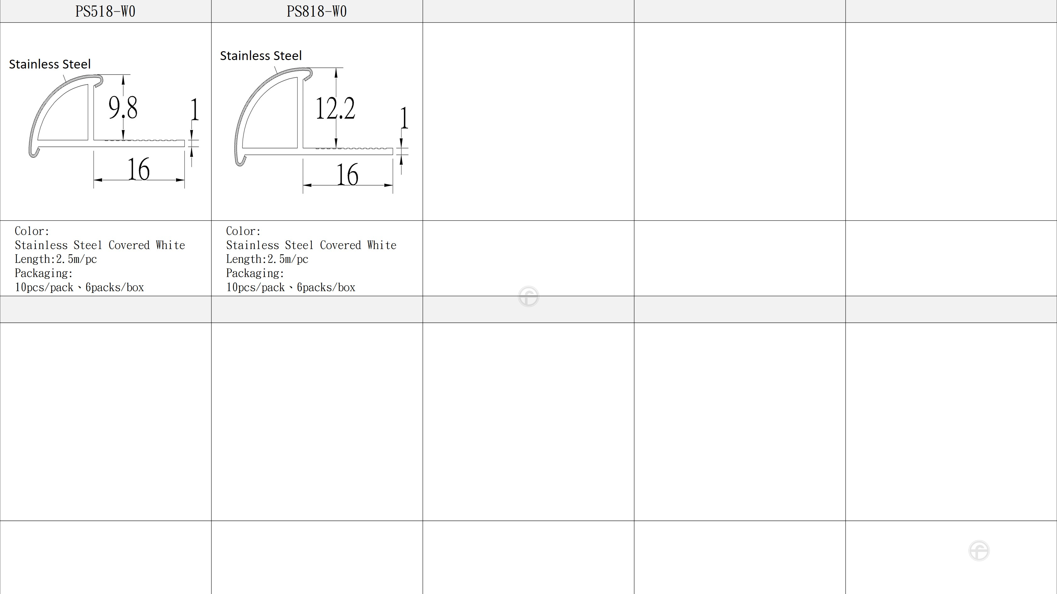Click 'Length:2.5m/pc' text under PS818-W0

point(267,259)
